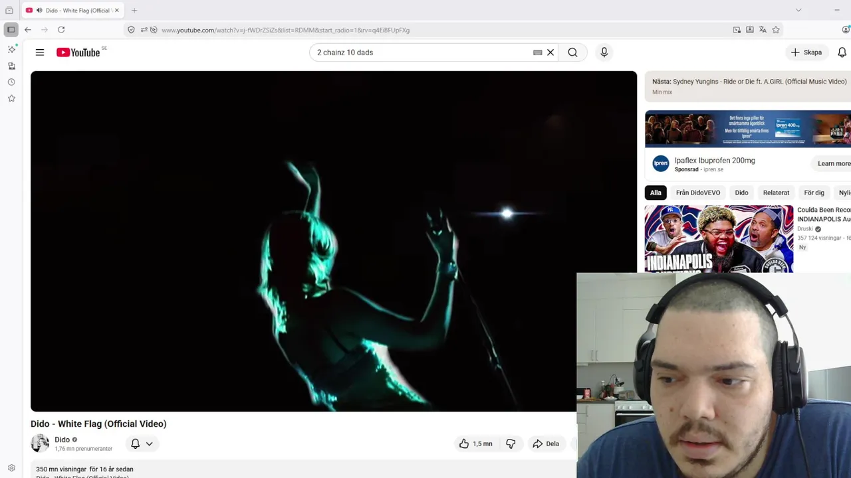Select the Från DidoVEVO filter chip
This screenshot has width=851, height=478.
[x=698, y=193]
